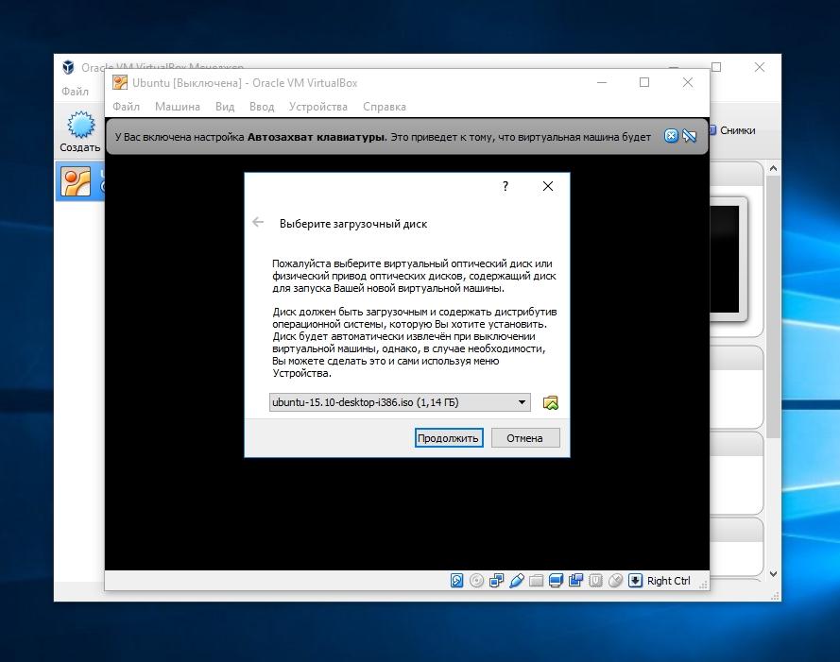Click the video capture status icon
Image resolution: width=840 pixels, height=662 pixels.
click(575, 581)
